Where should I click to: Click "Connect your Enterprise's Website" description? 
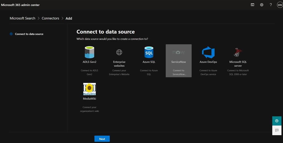(x=119, y=72)
